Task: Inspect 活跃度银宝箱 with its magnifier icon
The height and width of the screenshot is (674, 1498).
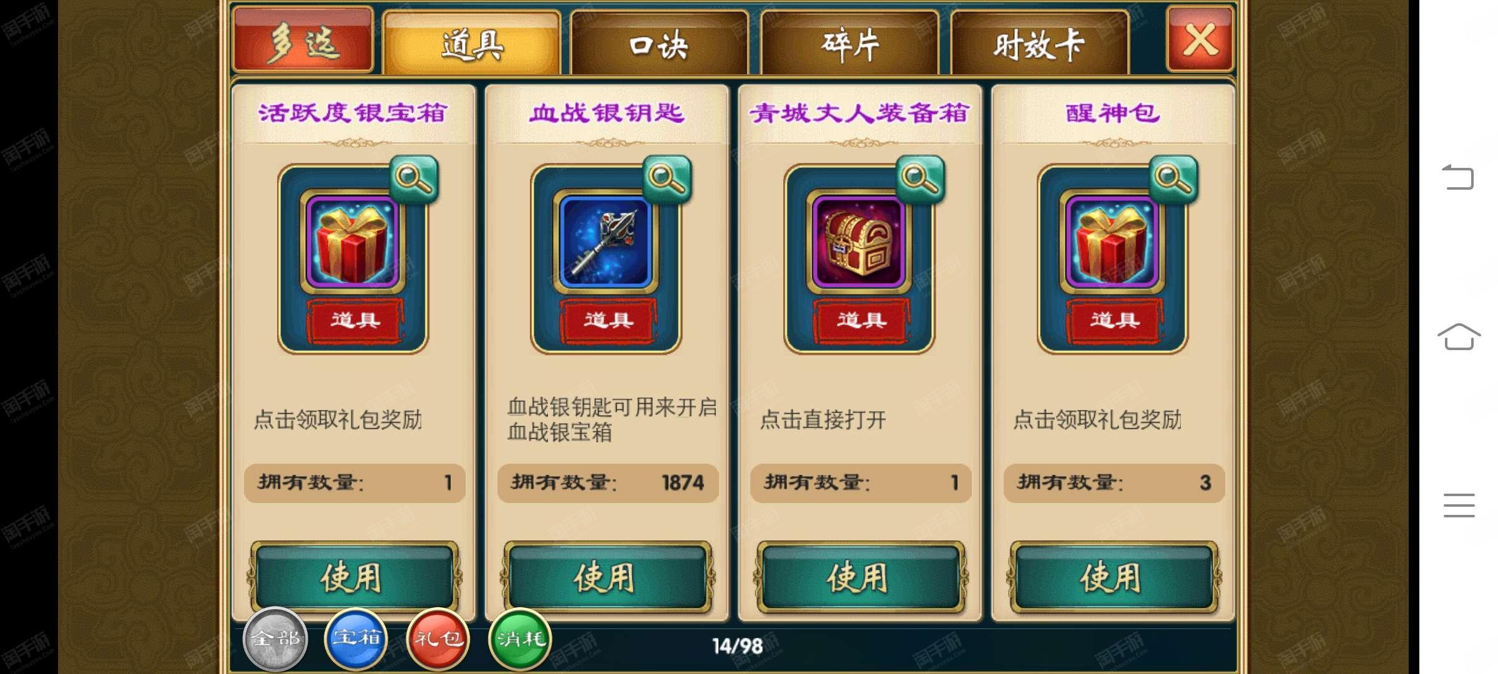Action: pos(414,178)
